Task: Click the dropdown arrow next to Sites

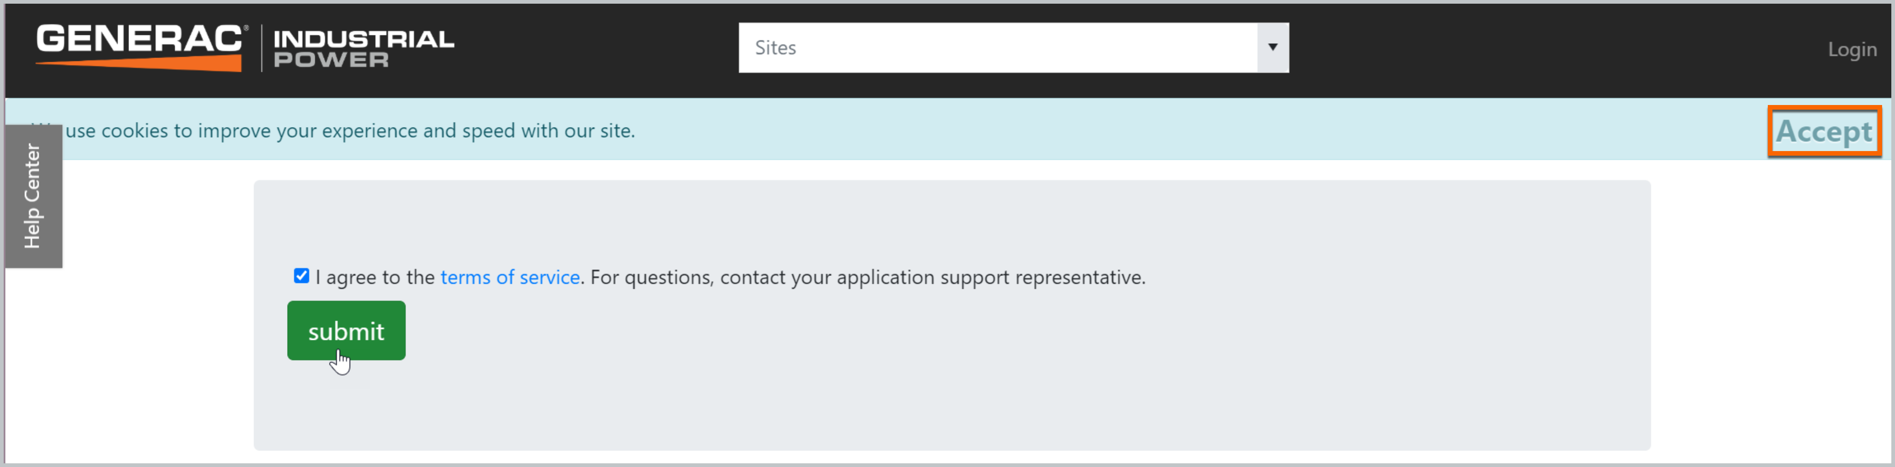Action: 1273,48
